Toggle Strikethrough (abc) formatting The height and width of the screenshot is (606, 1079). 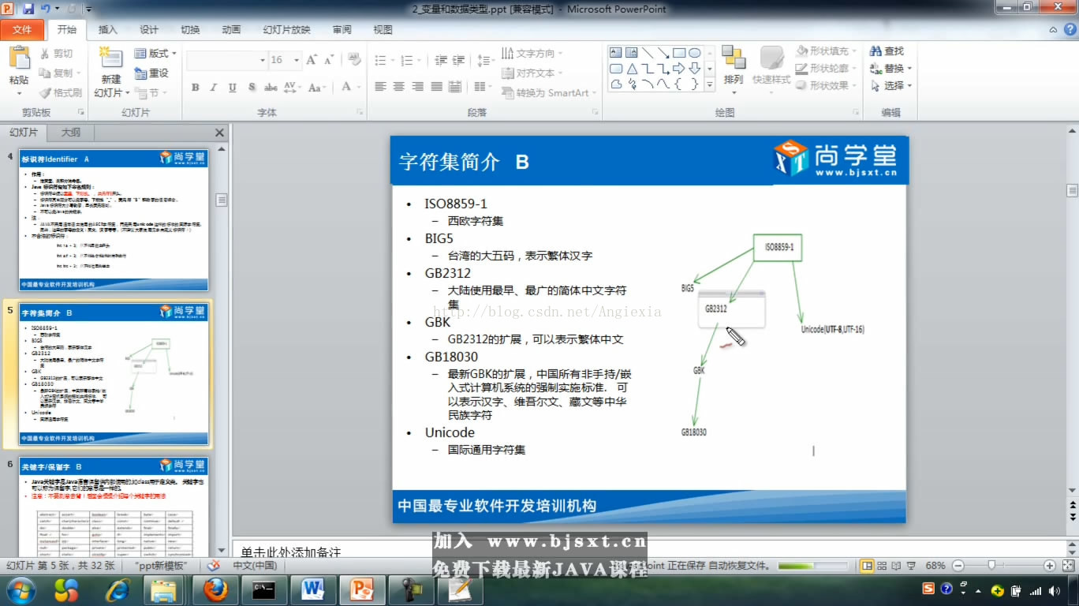click(271, 87)
